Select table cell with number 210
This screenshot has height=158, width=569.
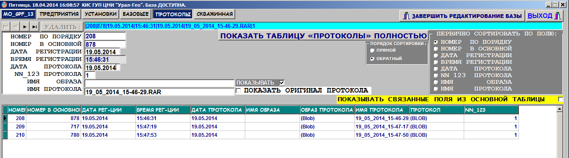click(x=17, y=135)
